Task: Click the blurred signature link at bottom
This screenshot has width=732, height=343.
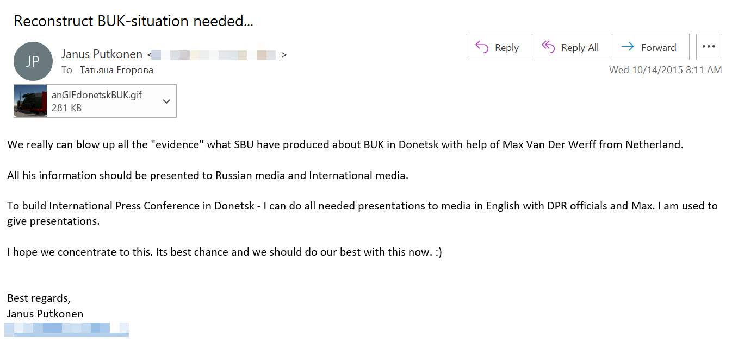Action: pos(66,329)
